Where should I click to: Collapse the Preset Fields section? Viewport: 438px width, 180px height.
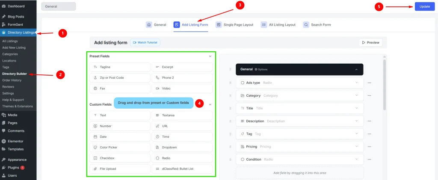210,56
